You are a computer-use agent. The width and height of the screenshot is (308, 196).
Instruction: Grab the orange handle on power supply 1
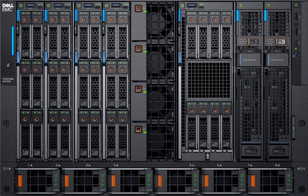(x=20, y=181)
